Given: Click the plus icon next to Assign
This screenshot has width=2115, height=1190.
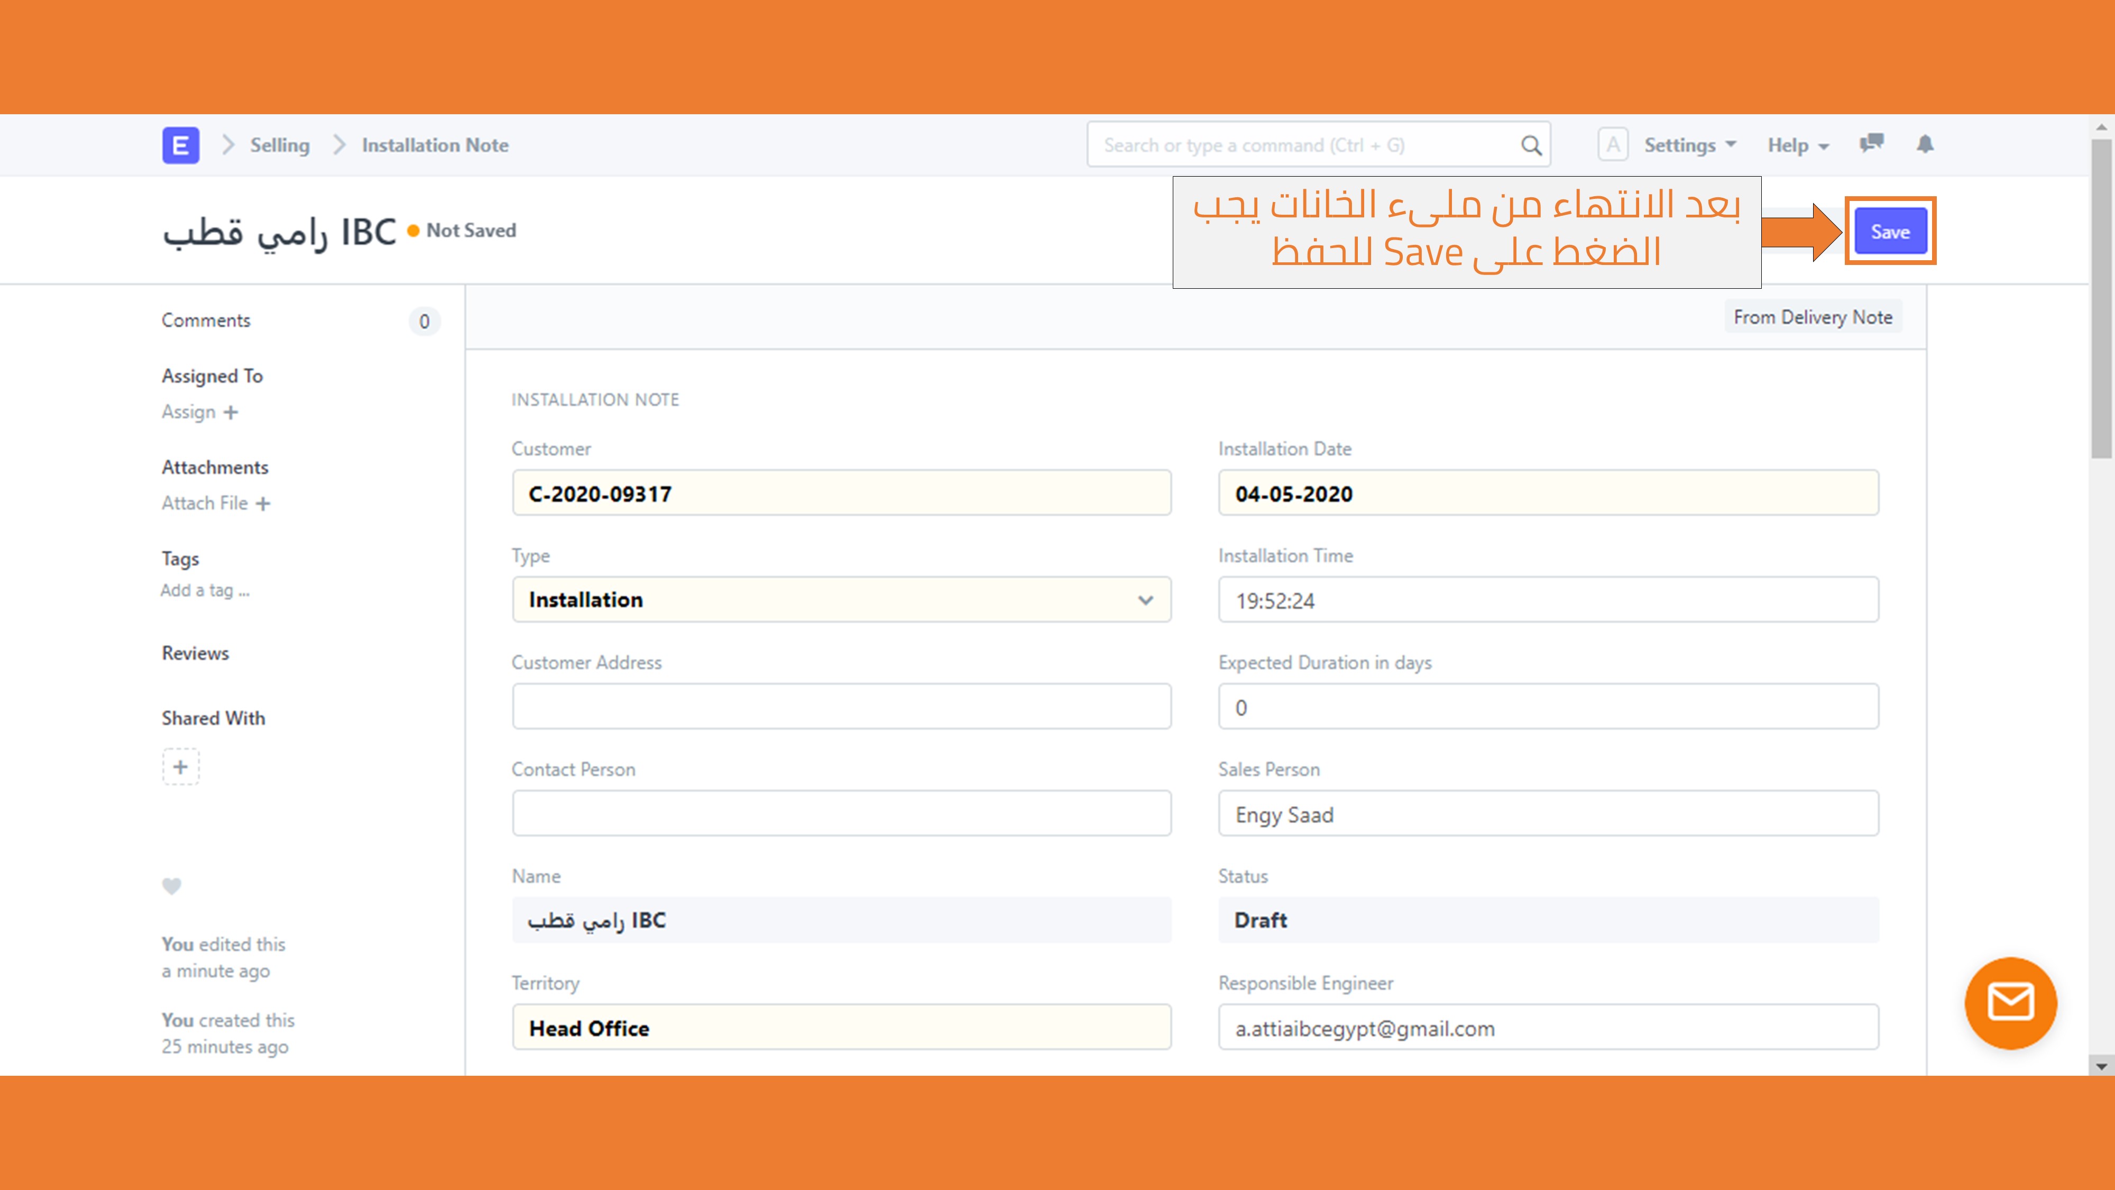Looking at the screenshot, I should point(231,413).
